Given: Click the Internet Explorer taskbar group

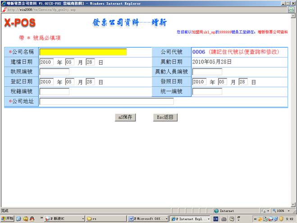Looking at the screenshot, I should (190, 219).
